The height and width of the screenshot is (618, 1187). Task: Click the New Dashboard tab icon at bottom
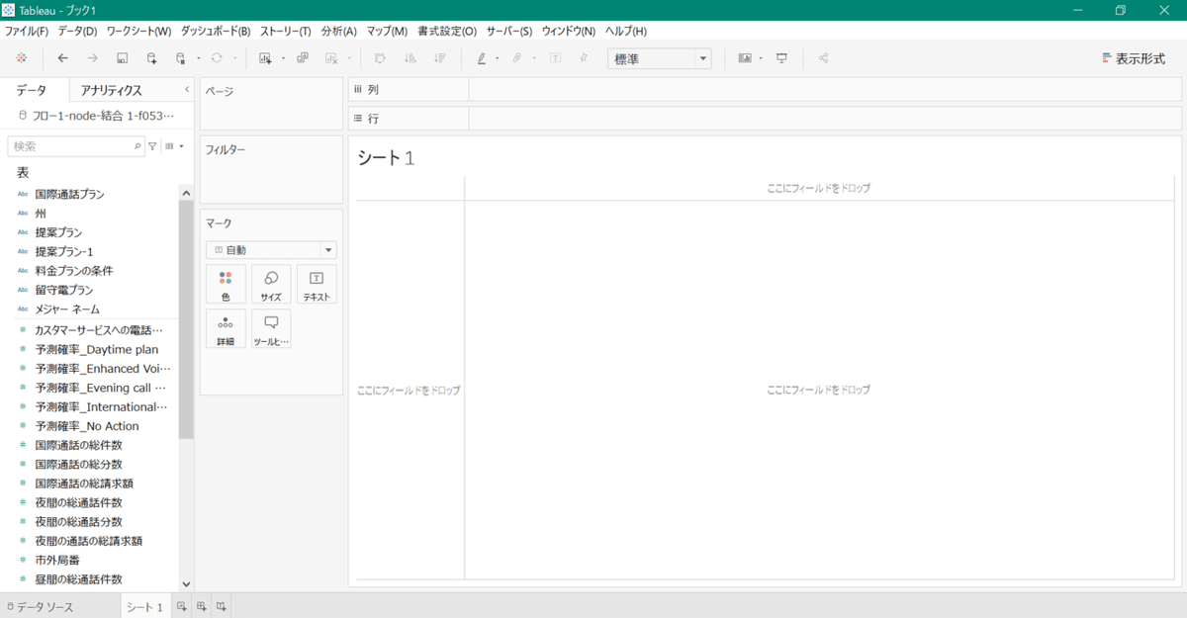pos(202,607)
